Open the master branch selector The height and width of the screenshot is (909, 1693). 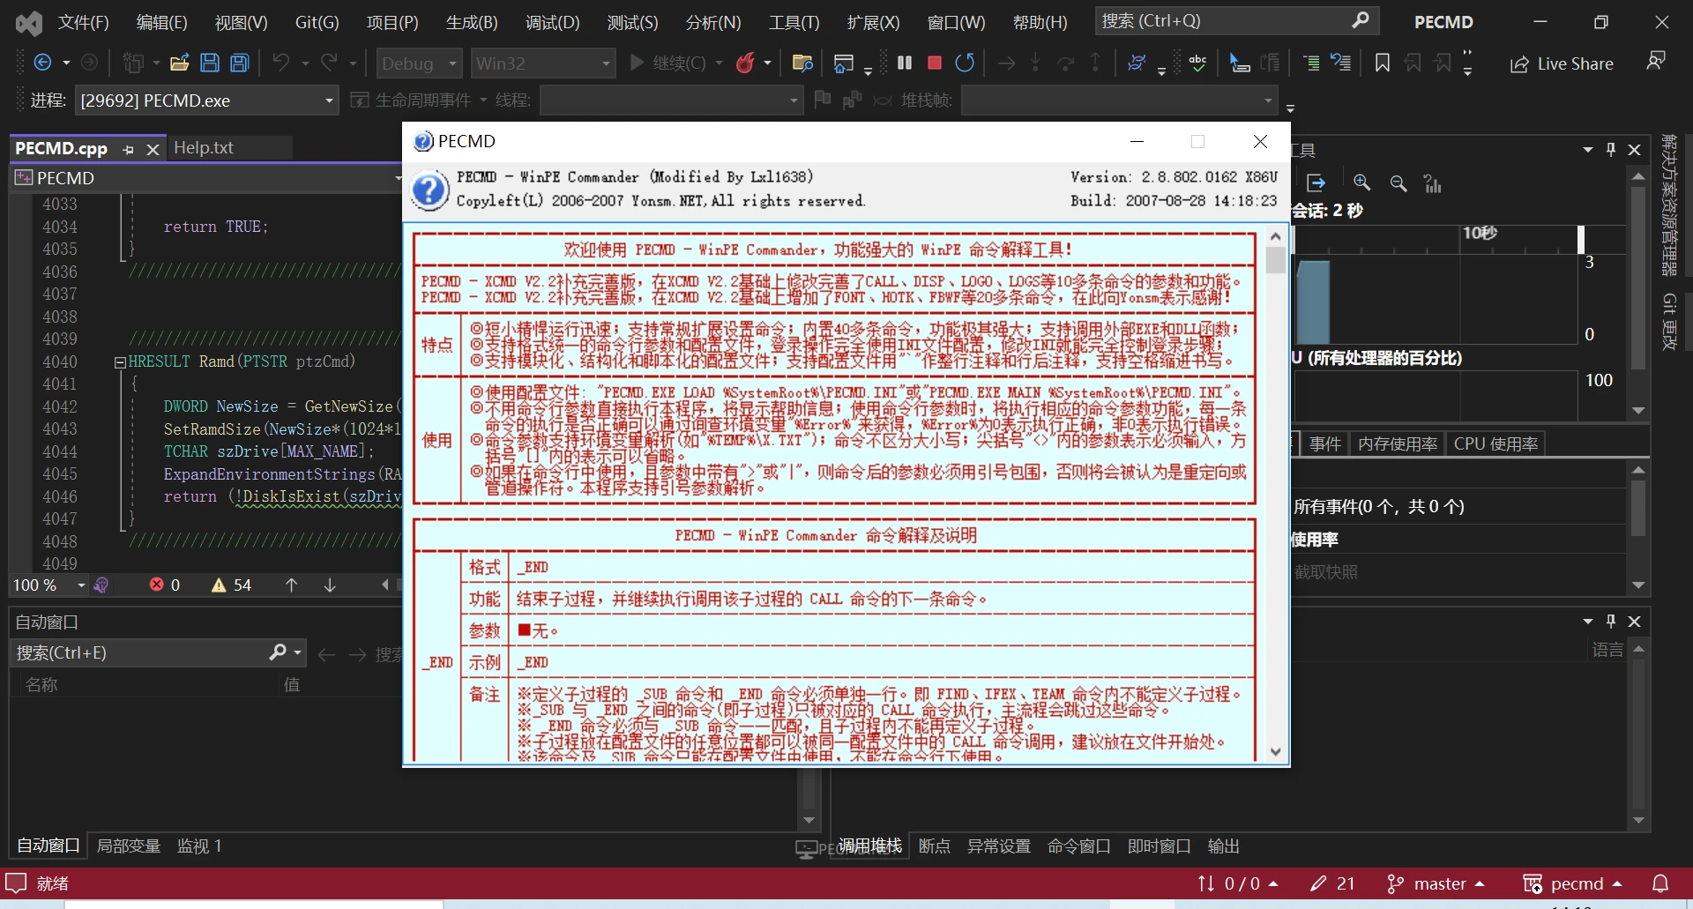1436,883
